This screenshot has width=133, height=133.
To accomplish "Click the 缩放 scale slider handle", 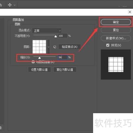I will point(40,58).
